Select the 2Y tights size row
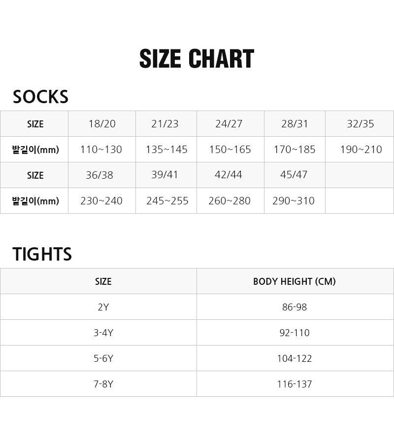Image resolution: width=394 pixels, height=422 pixels. point(103,307)
